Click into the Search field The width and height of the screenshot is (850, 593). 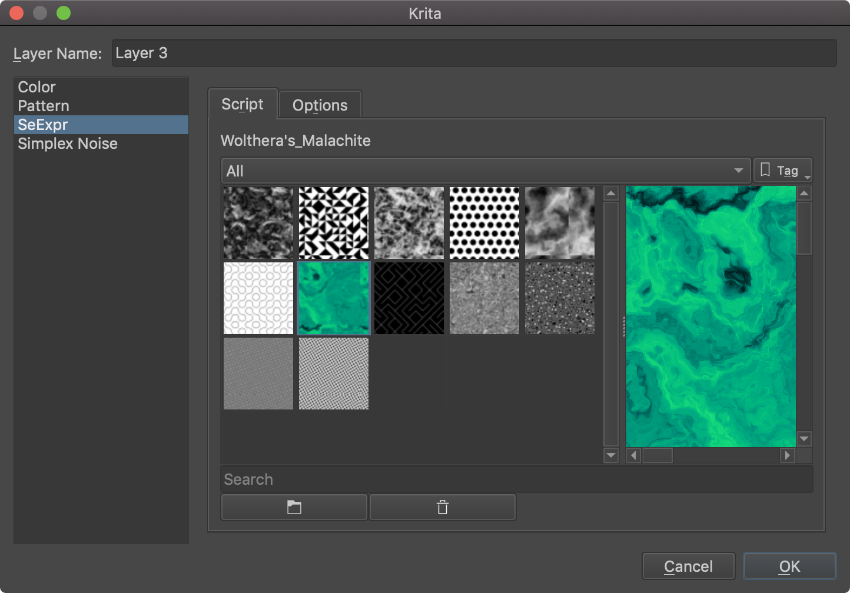pyautogui.click(x=516, y=479)
